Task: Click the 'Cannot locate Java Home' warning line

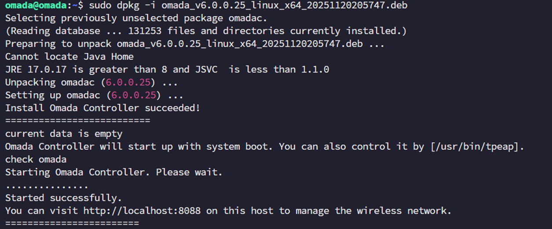Action: [69, 57]
